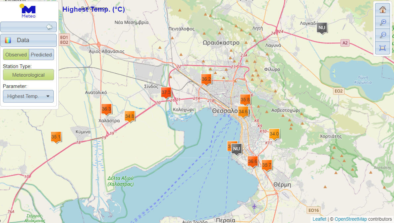Click the Ανατολικό label on map
This screenshot has width=394, height=223.
pos(96,92)
